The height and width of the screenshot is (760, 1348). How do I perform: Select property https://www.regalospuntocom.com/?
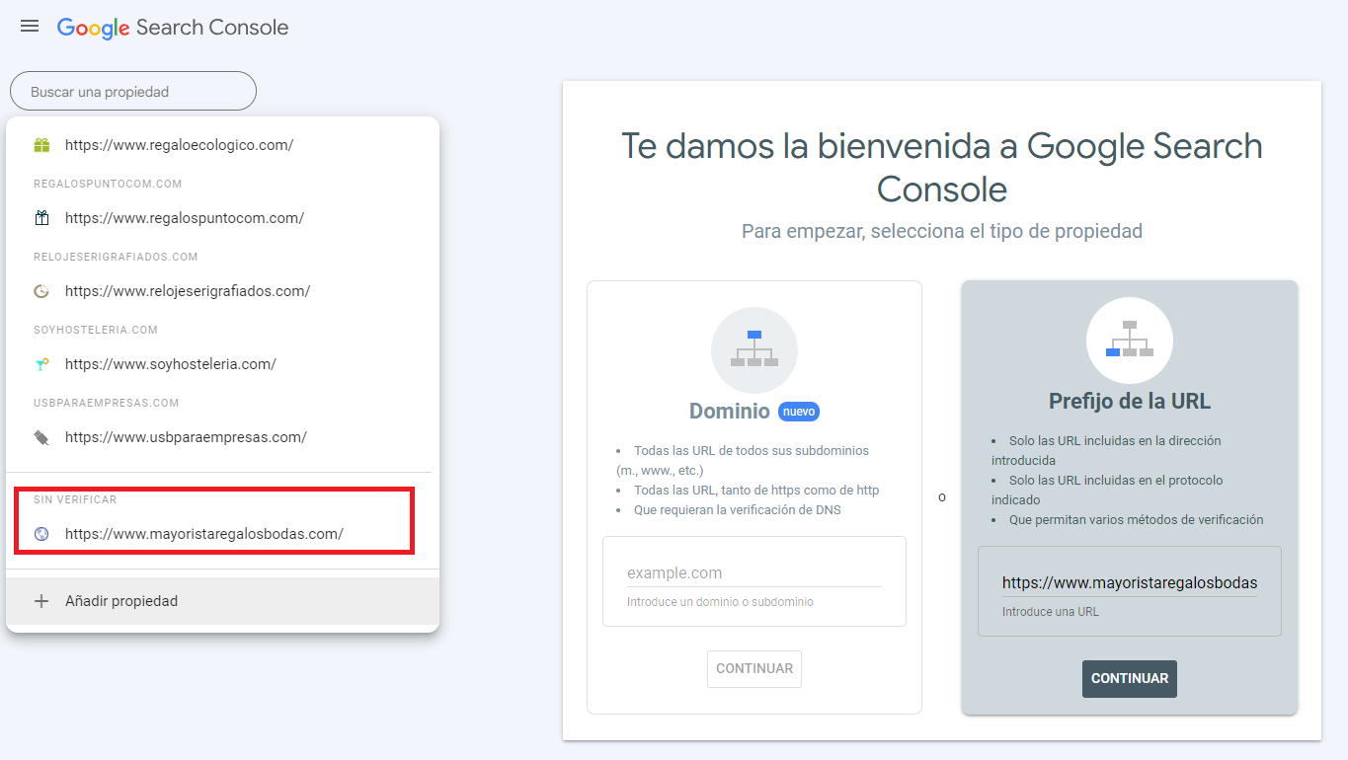222,218
